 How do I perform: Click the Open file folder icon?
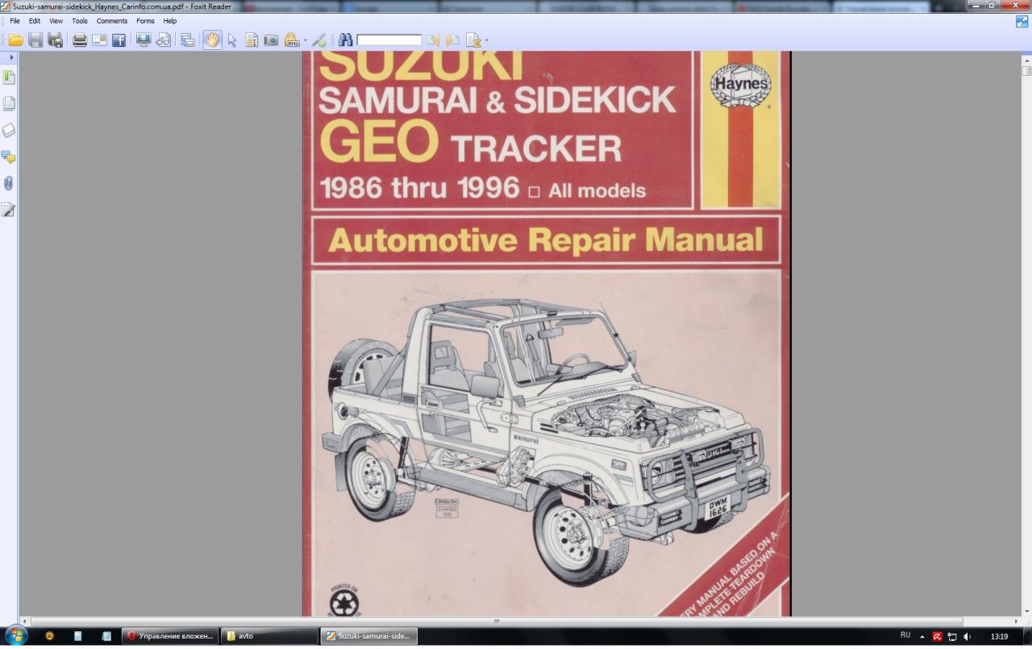point(15,40)
